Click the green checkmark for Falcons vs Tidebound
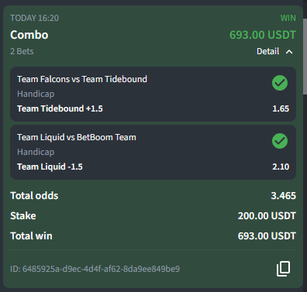The width and height of the screenshot is (307, 292). [x=280, y=83]
